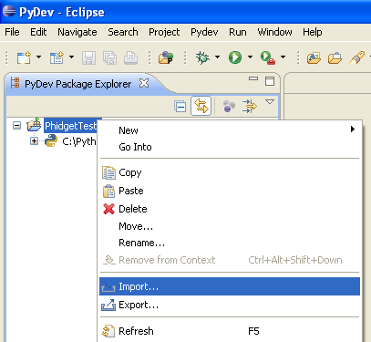Click the Run External Tools toolbox icon
This screenshot has width=371, height=342.
[x=268, y=57]
